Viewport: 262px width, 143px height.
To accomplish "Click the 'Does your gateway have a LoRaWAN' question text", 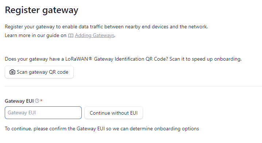I will tap(46, 59).
